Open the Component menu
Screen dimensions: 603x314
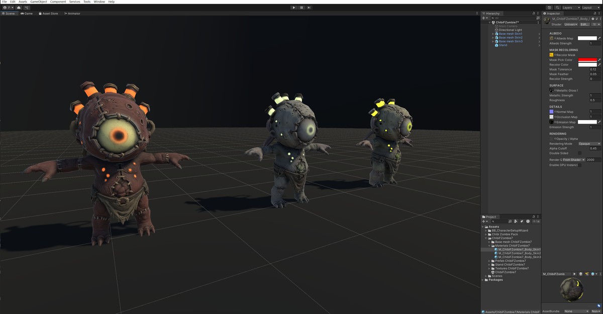[x=58, y=2]
